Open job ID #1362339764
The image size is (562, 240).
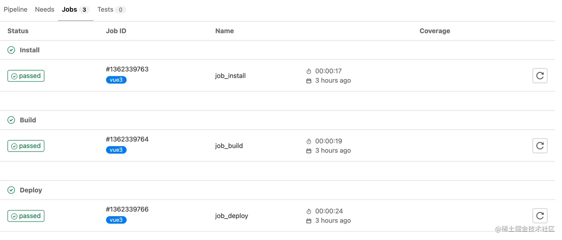(x=127, y=139)
